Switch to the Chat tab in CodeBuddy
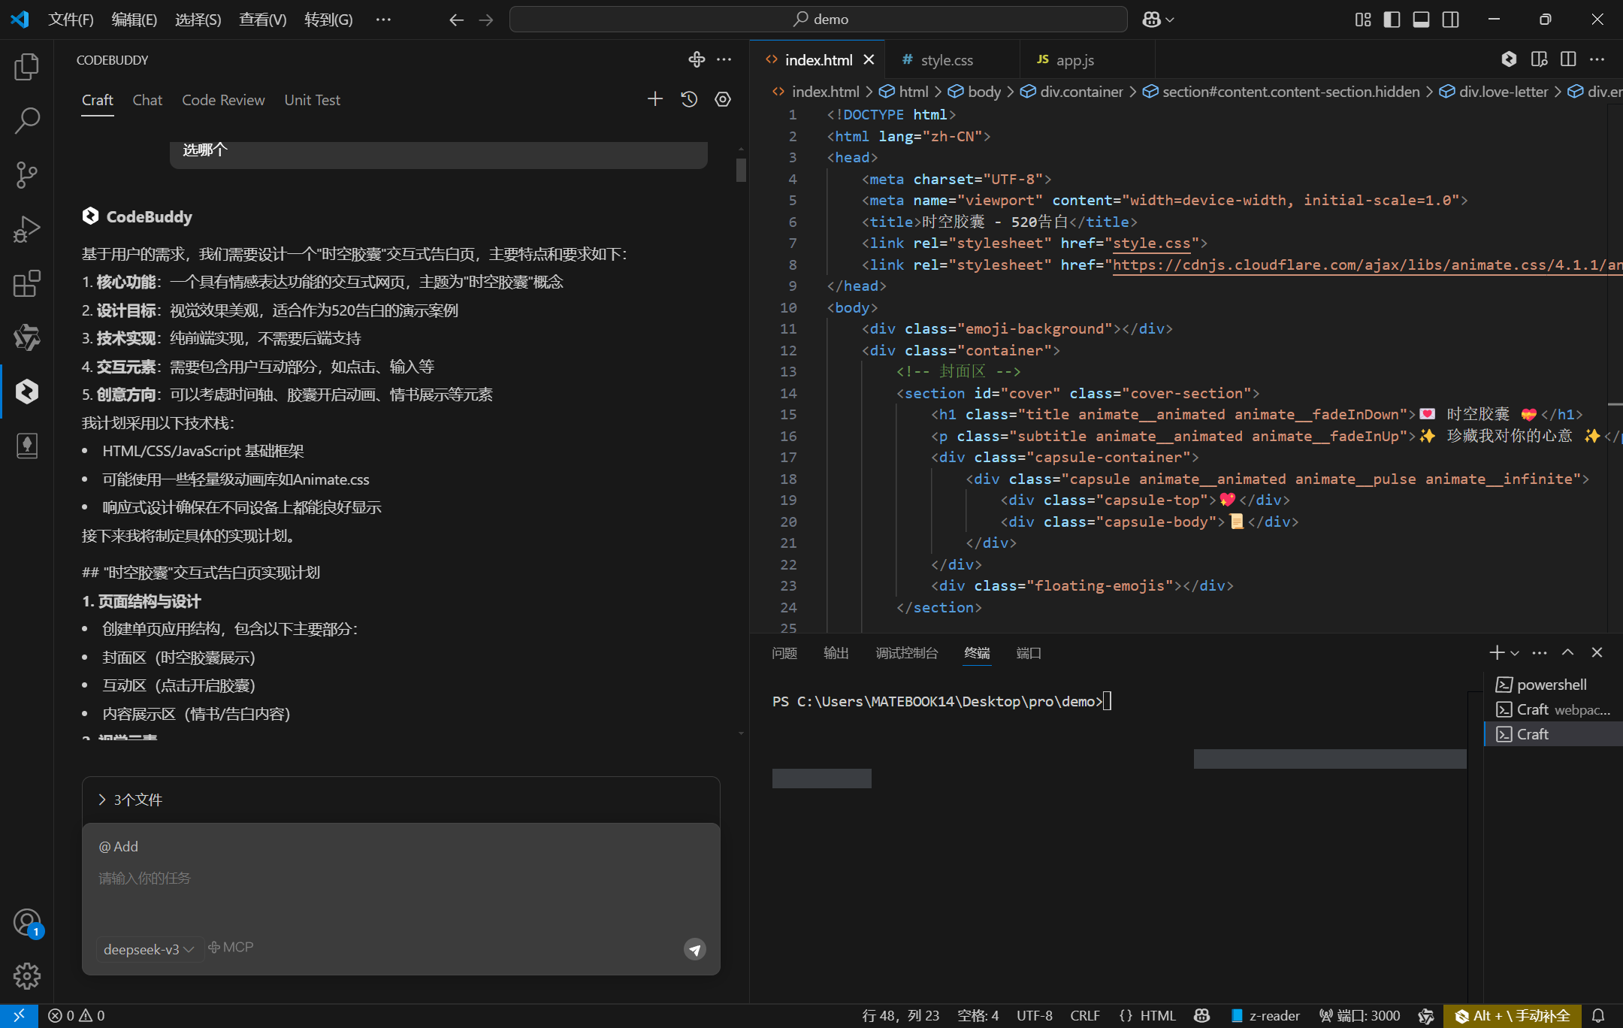The width and height of the screenshot is (1623, 1028). tap(147, 99)
